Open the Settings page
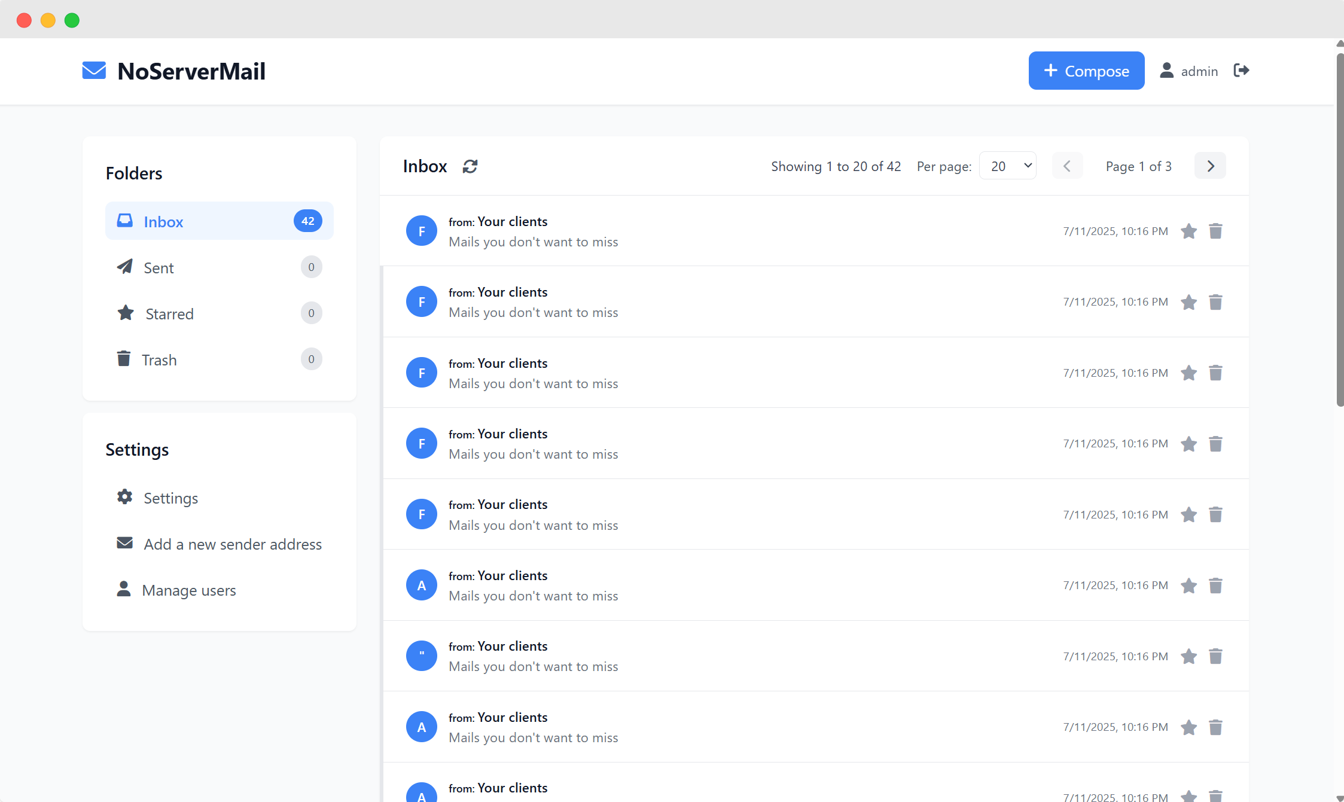 point(220,497)
